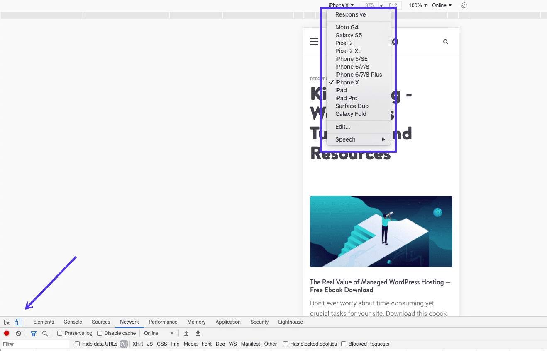This screenshot has width=547, height=351.
Task: Rotate the device viewport orientation
Action: 464,5
